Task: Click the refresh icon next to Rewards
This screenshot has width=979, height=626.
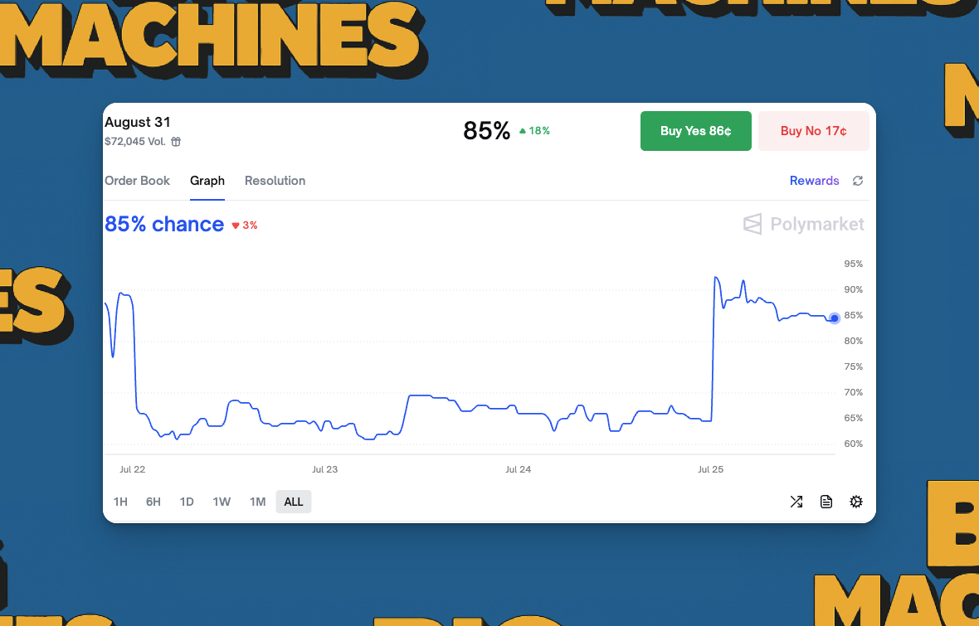Action: [x=858, y=181]
